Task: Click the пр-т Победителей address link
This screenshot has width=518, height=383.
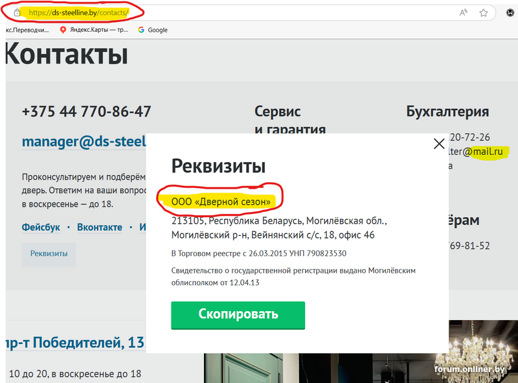Action: point(76,343)
